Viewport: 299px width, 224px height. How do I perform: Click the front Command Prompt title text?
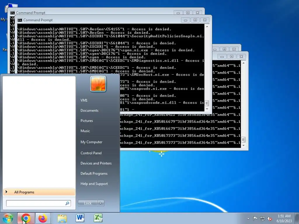click(38, 20)
